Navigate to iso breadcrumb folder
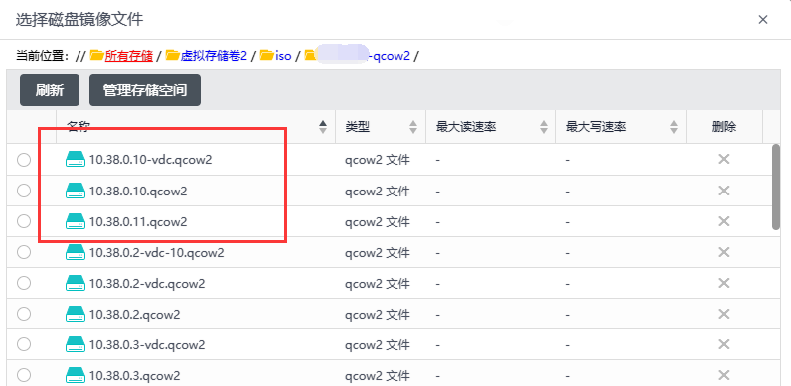 tap(283, 56)
